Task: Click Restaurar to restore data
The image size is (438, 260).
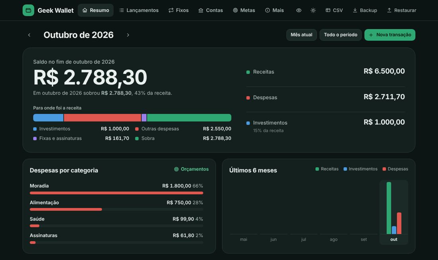Action: click(401, 10)
